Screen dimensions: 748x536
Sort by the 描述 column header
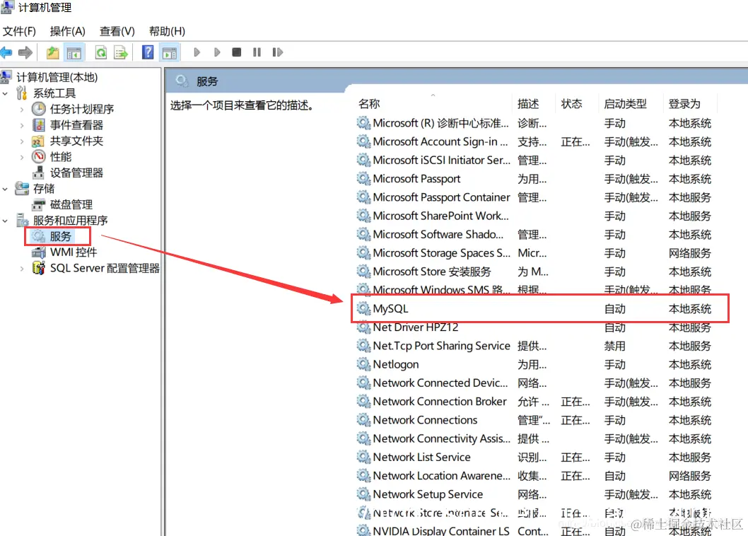point(528,103)
